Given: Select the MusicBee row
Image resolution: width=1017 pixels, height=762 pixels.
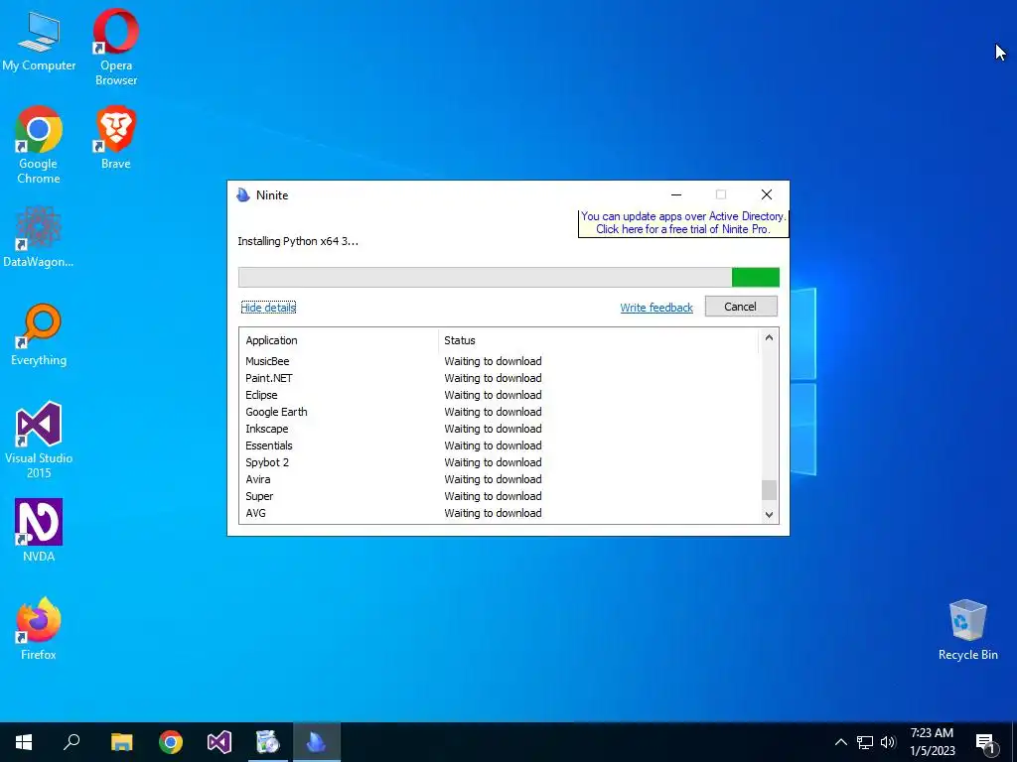Looking at the screenshot, I should (500, 361).
